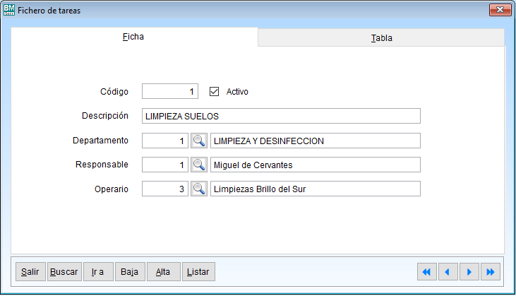This screenshot has height=296, width=516.
Task: Open Responsable lookup magnifier icon
Action: 199,165
